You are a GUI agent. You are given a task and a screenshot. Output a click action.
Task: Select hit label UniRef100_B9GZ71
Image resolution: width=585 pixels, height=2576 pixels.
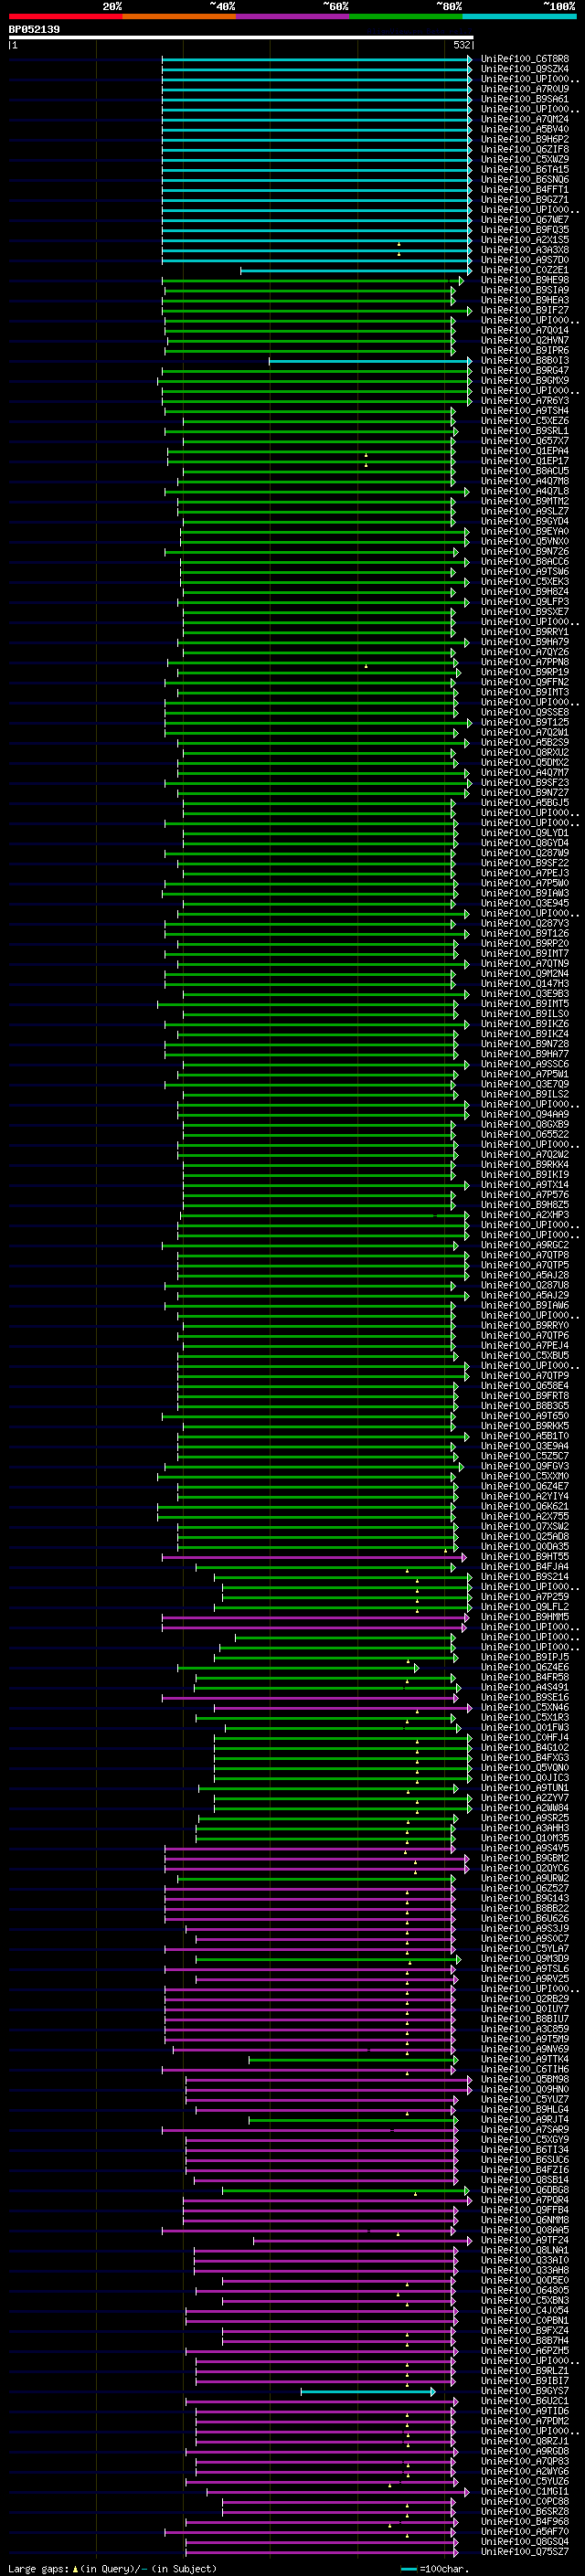(525, 200)
